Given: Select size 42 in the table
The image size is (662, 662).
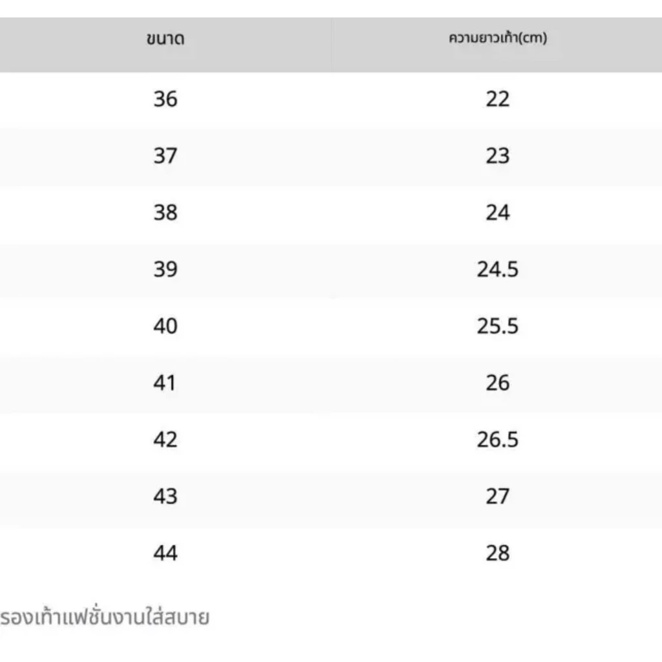Looking at the screenshot, I should point(165,440).
